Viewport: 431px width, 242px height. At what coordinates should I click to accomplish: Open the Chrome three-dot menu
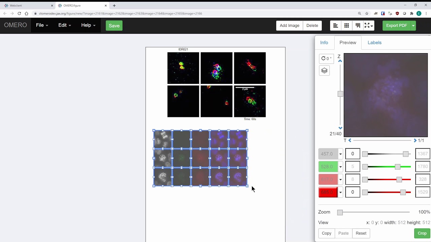click(x=426, y=13)
